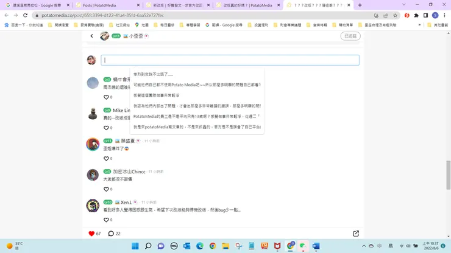Open the 翻譯 - Google 搜尋 bookmark

click(224, 25)
